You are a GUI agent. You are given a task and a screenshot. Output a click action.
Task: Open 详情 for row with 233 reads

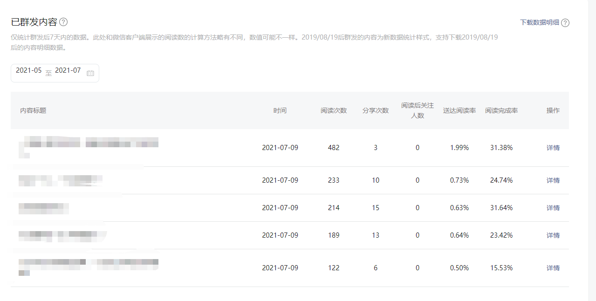pos(553,180)
